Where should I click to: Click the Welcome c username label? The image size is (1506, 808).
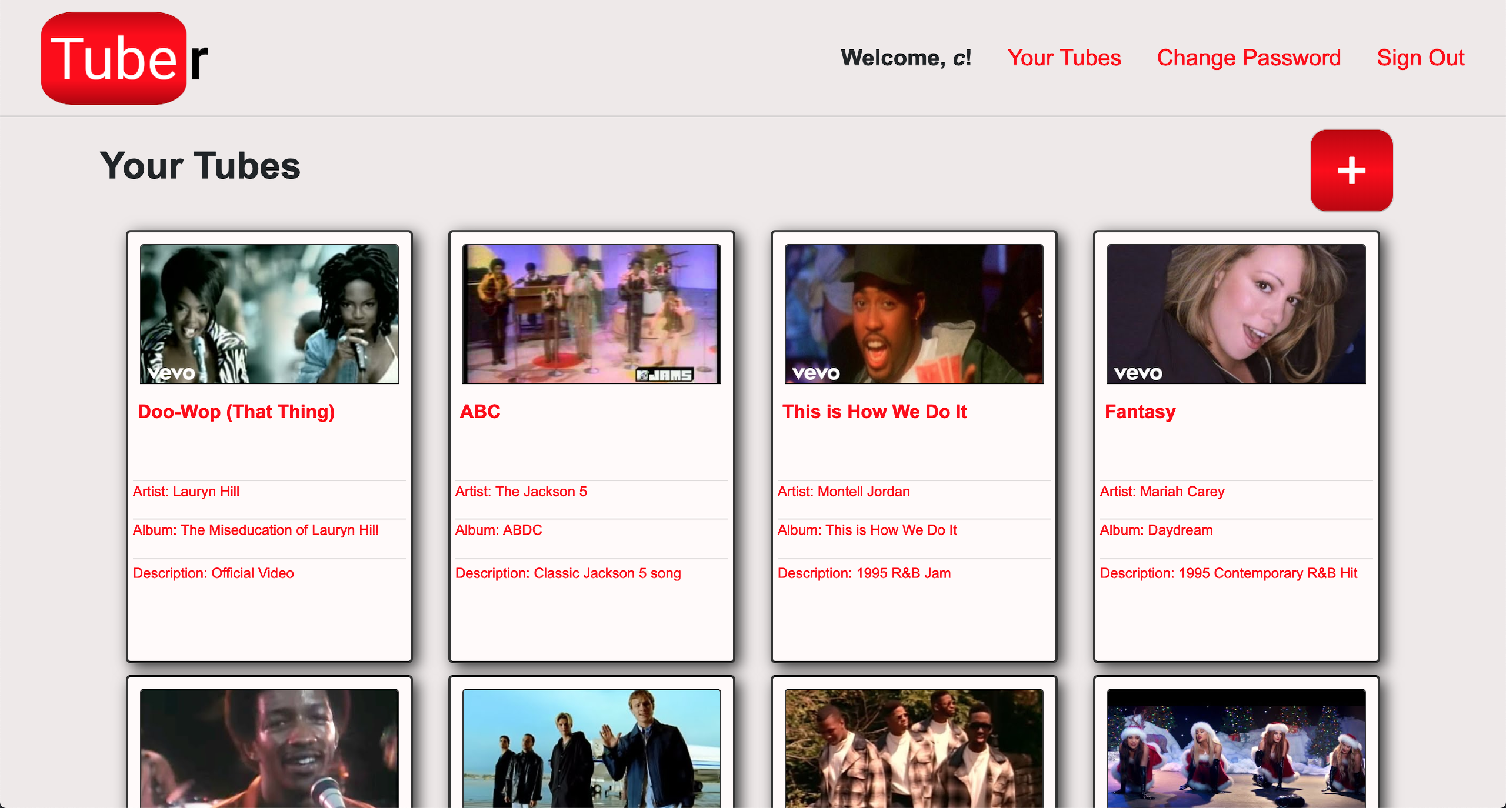[907, 56]
